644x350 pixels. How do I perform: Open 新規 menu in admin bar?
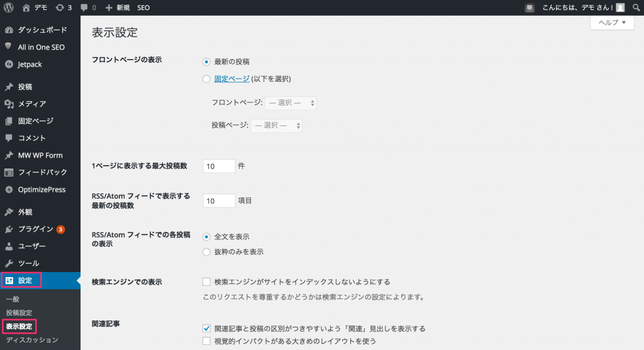123,8
